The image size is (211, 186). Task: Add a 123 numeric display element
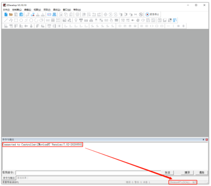[123, 20]
